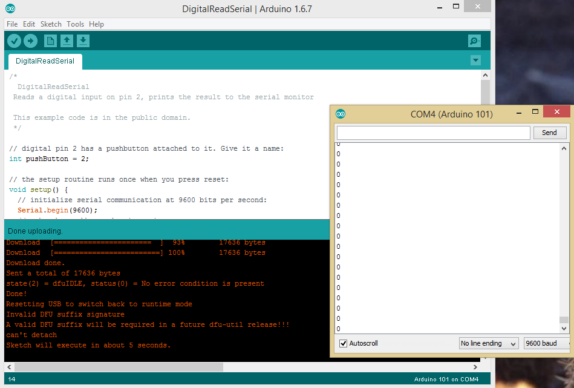Click the Verify sketch checkmark icon
Image resolution: width=574 pixels, height=388 pixels.
click(14, 41)
